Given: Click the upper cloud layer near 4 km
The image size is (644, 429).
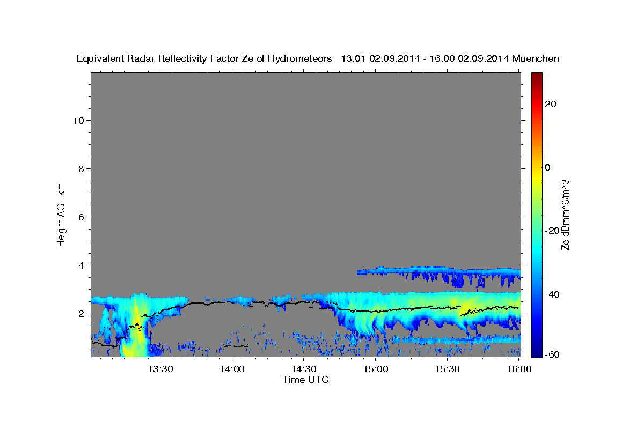Looking at the screenshot, I should (439, 271).
